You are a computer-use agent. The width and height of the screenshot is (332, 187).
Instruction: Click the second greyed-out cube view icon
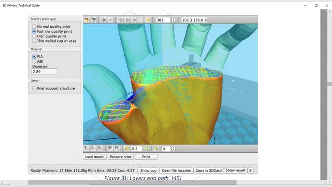coord(127,20)
